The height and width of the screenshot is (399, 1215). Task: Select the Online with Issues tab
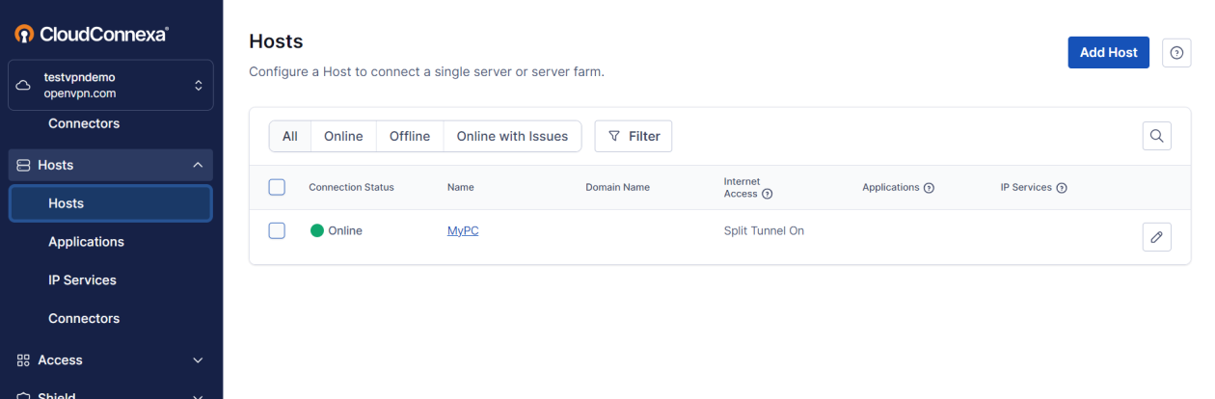(512, 136)
